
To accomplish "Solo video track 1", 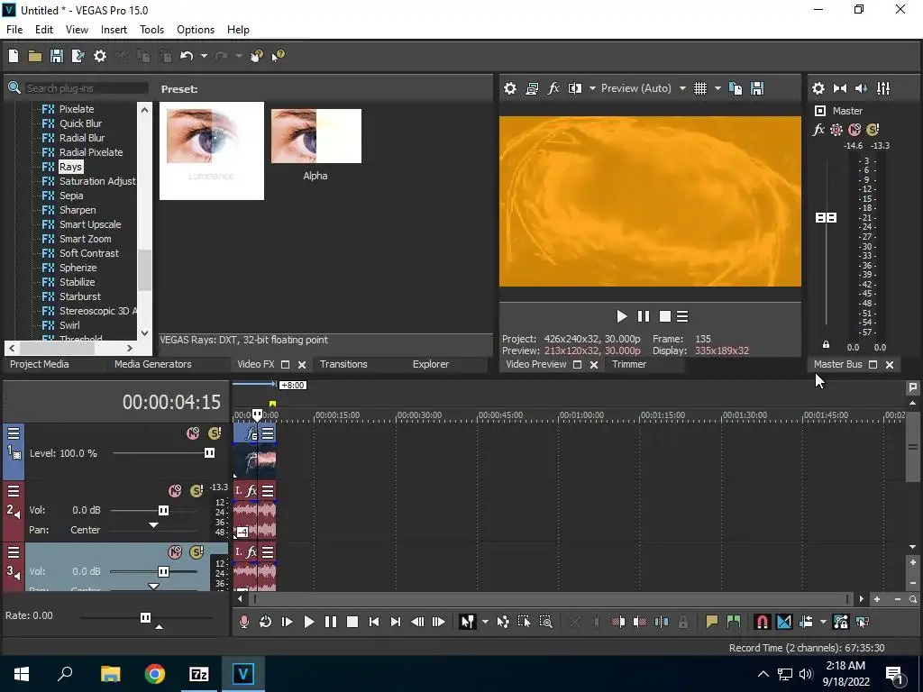I will click(215, 433).
